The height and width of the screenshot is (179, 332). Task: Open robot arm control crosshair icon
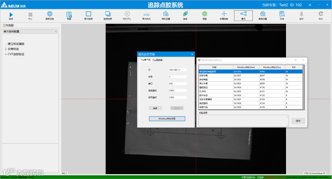pos(224,14)
